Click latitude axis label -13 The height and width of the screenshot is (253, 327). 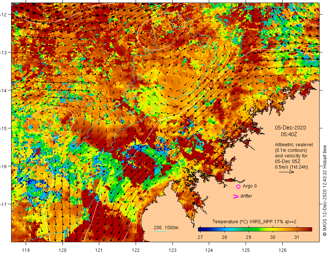tap(4, 52)
